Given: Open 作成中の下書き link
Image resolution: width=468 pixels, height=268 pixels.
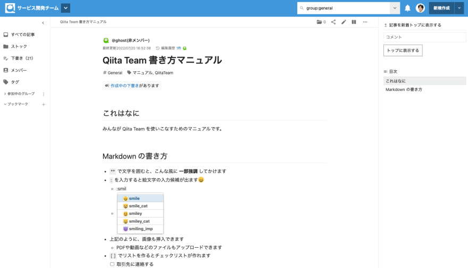Looking at the screenshot, I should 125,86.
